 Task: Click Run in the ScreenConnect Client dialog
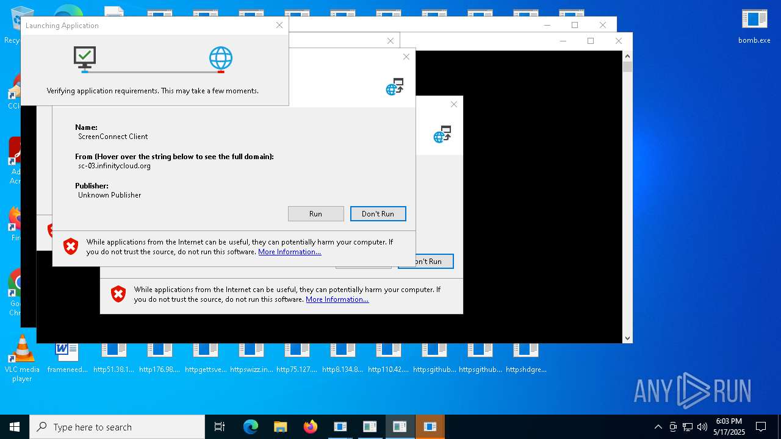click(x=315, y=213)
